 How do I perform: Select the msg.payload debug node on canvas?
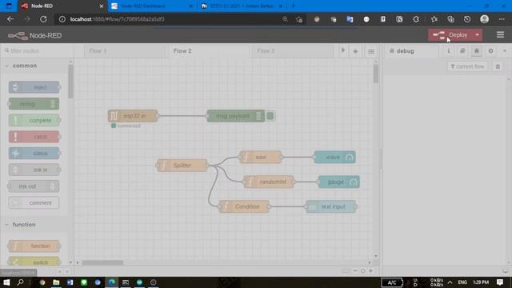(236, 116)
